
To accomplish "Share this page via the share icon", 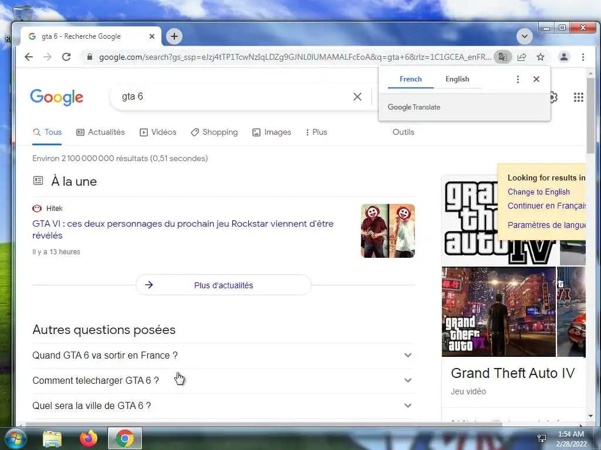I will (522, 57).
